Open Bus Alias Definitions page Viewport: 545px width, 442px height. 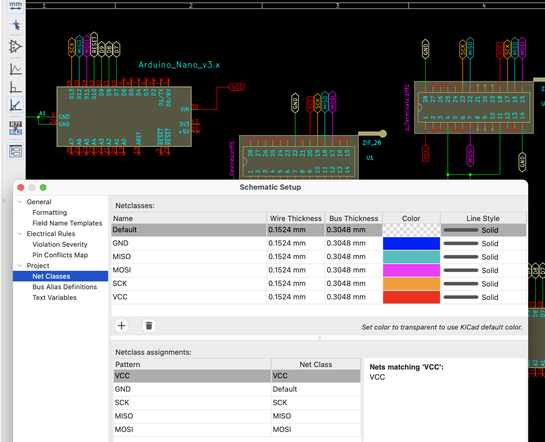tap(64, 287)
